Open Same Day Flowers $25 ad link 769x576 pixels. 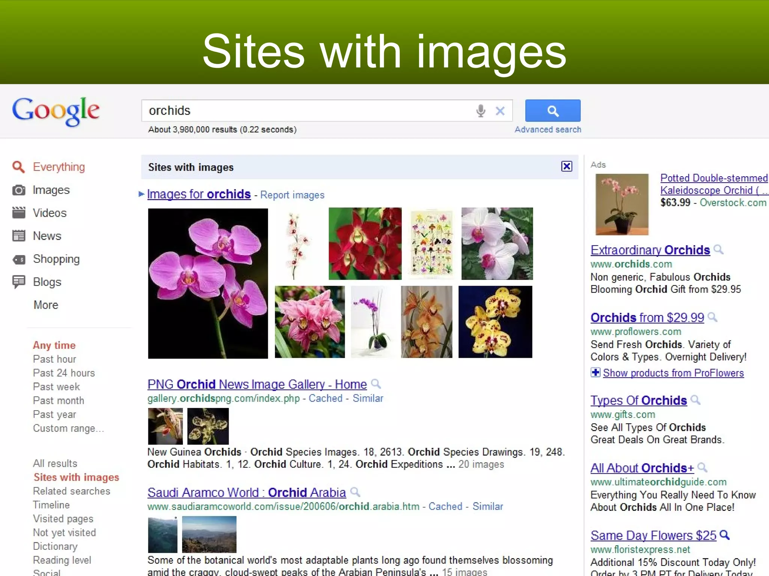[653, 535]
